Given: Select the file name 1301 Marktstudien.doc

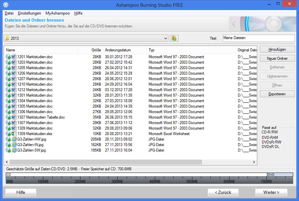Looking at the screenshot, I should (35, 95).
